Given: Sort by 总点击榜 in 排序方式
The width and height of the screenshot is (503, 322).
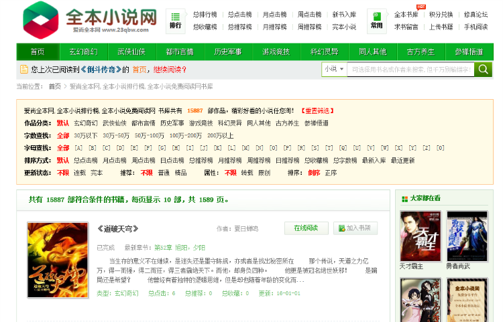Looking at the screenshot, I should (86, 161).
